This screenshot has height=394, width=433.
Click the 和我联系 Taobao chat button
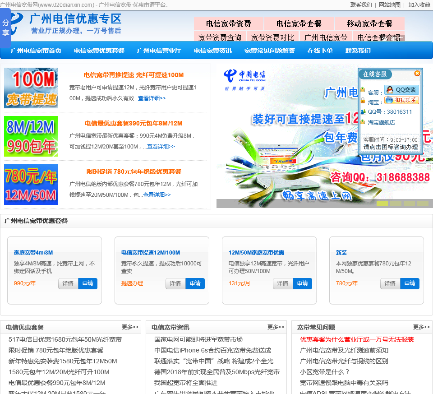[402, 100]
